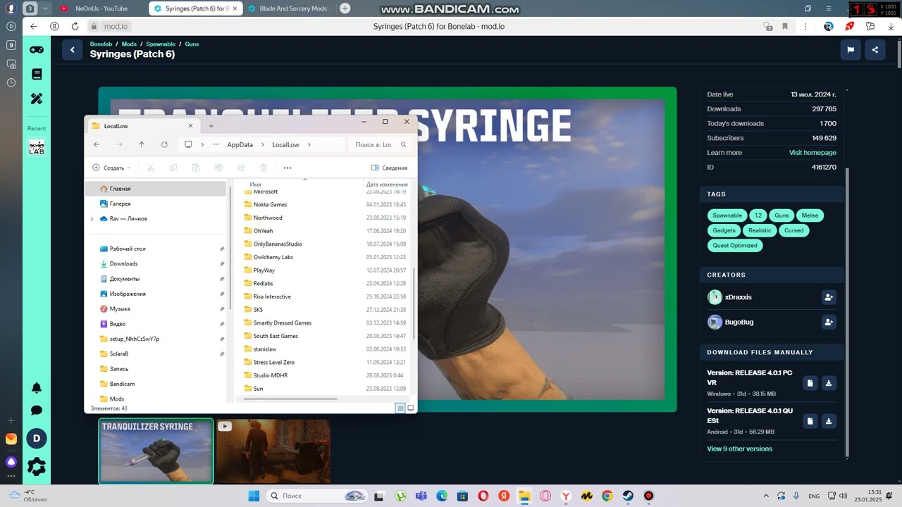Open View 9 other versions link
Screen dimensions: 902x507
[739, 449]
